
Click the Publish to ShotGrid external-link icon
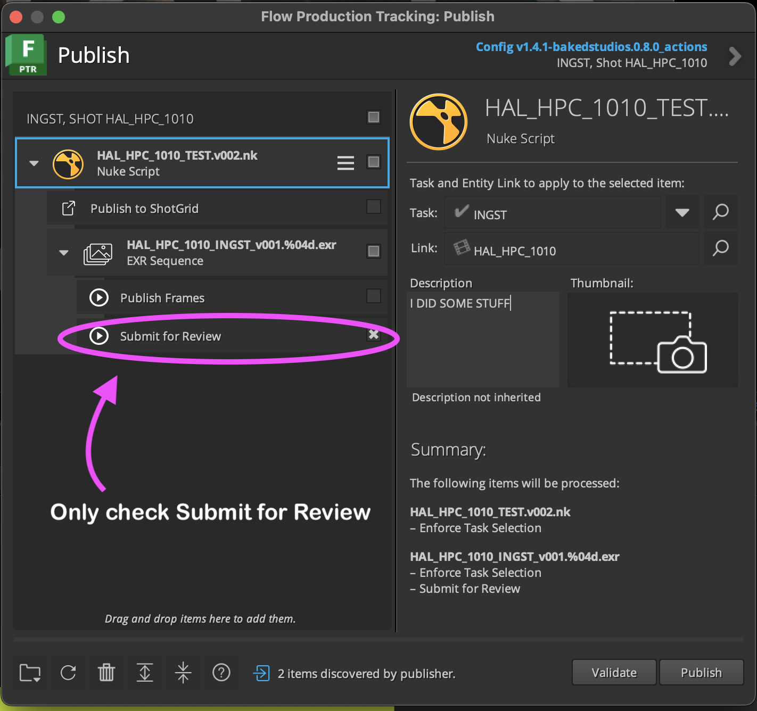[68, 208]
